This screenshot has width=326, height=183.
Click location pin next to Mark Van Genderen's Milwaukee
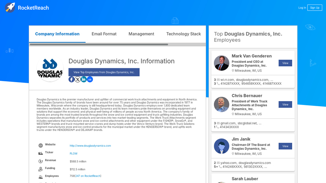tap(233, 71)
